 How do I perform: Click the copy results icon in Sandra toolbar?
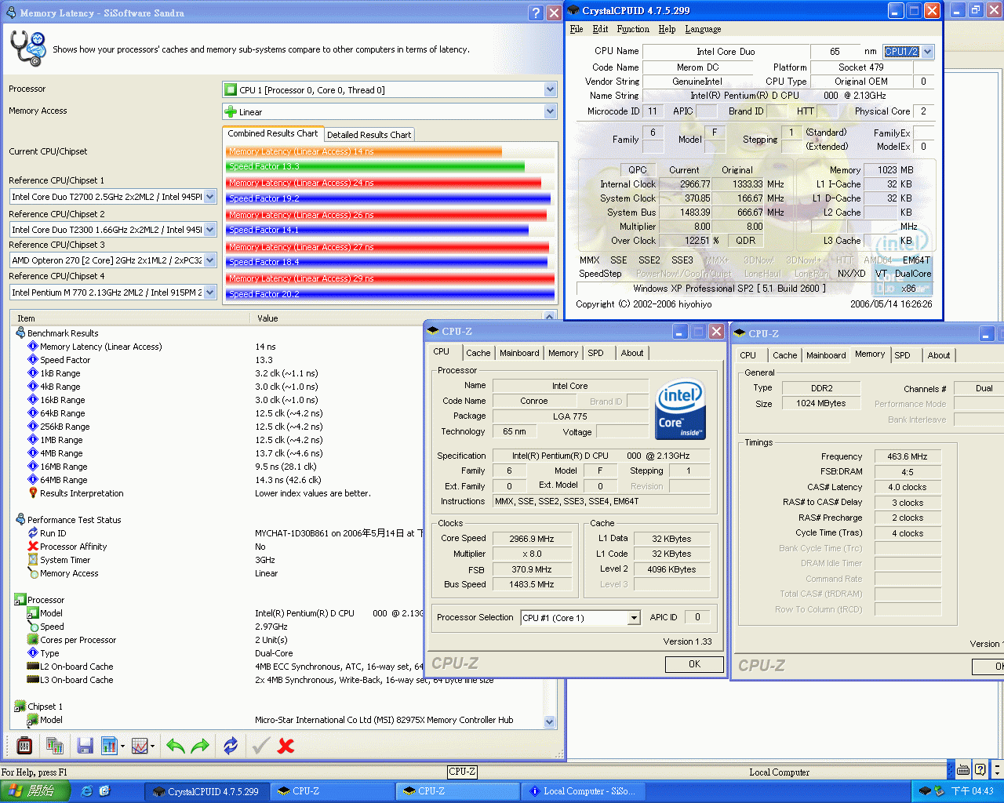55,746
